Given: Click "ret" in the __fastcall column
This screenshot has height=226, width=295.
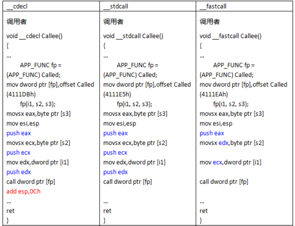Looking at the screenshot, I should pos(203,211).
